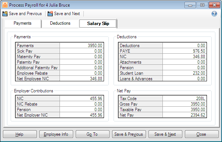The width and height of the screenshot is (222, 142).
Task: Click the Close button at bottom right
Action: coord(202,134)
